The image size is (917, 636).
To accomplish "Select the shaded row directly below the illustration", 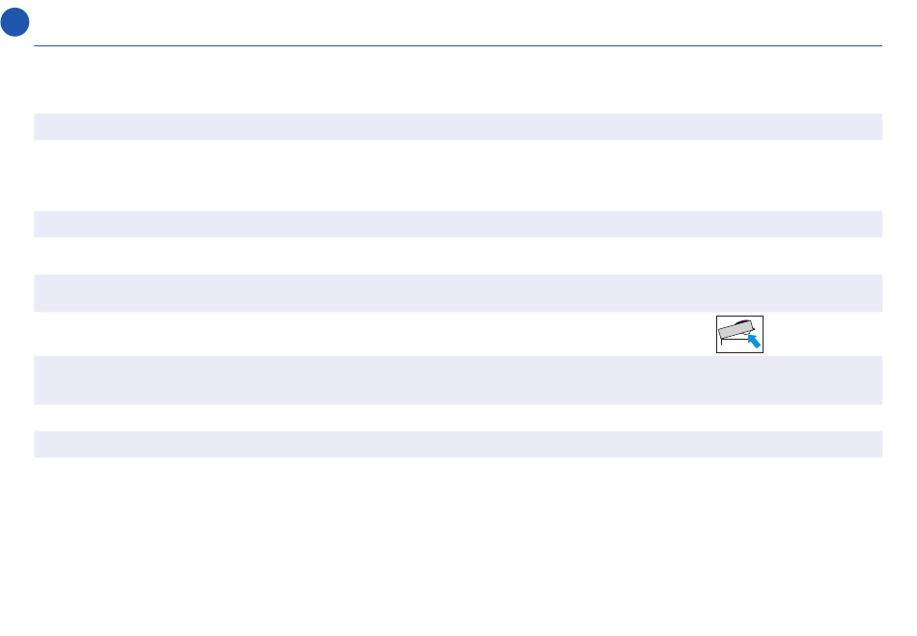I will tap(458, 379).
